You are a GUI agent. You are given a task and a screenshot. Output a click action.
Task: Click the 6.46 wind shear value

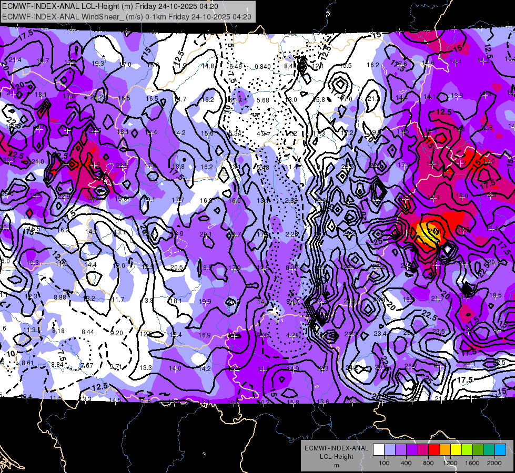[x=236, y=67]
